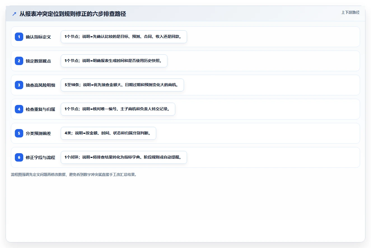Click the 4类 classification note
The height and width of the screenshot is (248, 371).
click(108, 133)
